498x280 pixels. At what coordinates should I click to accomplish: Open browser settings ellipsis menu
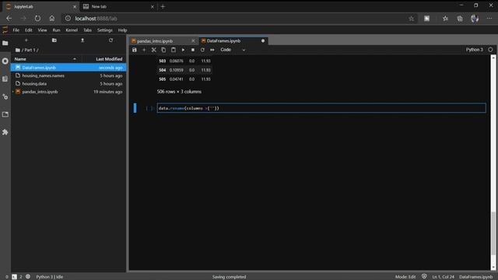tap(489, 19)
